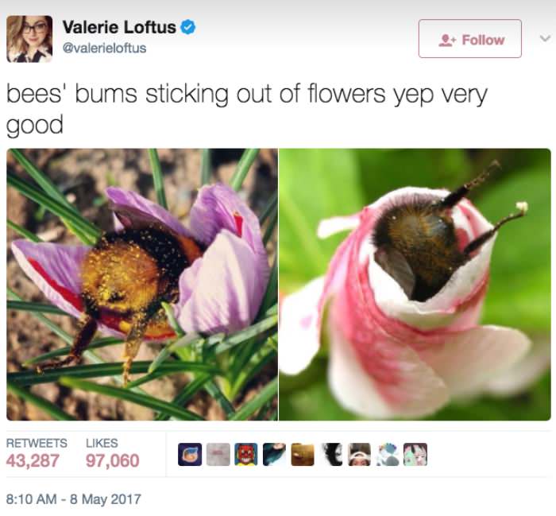Enlarge the bee in purple crocus photo
Viewport: 556px width, 516px height.
[142, 284]
